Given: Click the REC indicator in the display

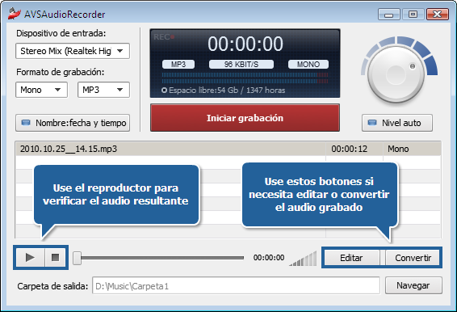Looking at the screenshot, I should coord(164,37).
